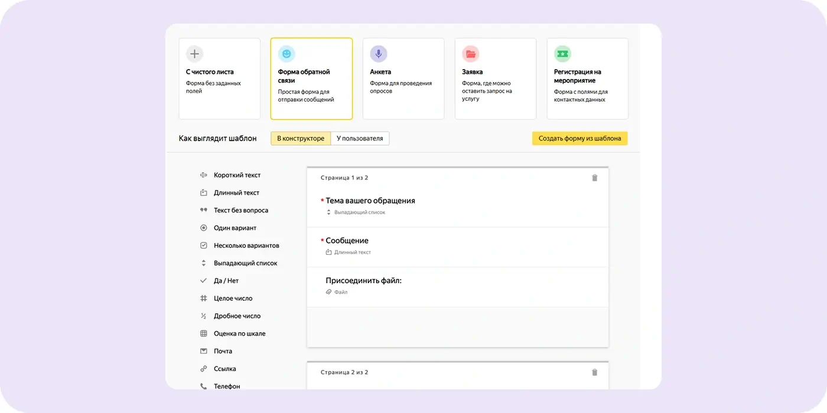The width and height of the screenshot is (827, 413).
Task: Click the long text icon under Сообщение
Action: 329,252
